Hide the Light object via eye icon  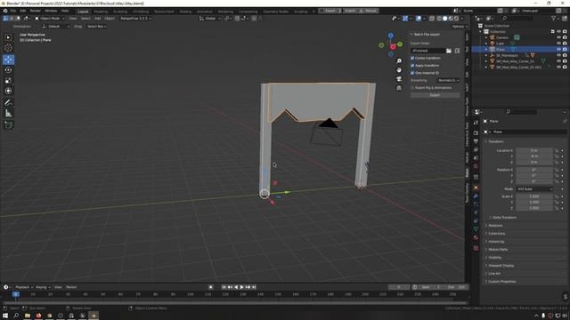click(x=558, y=44)
